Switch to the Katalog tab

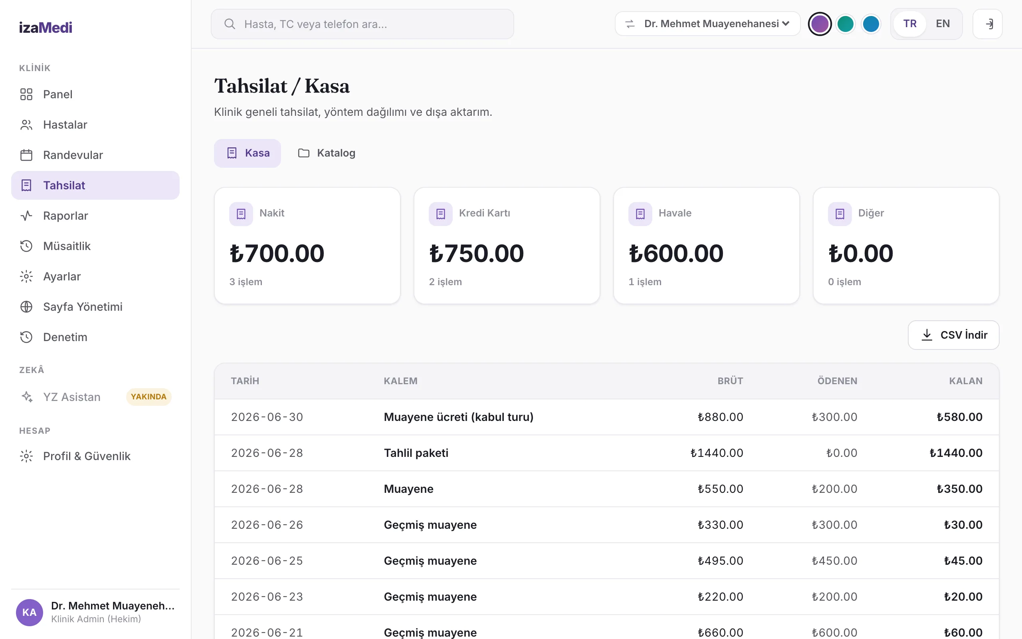327,153
